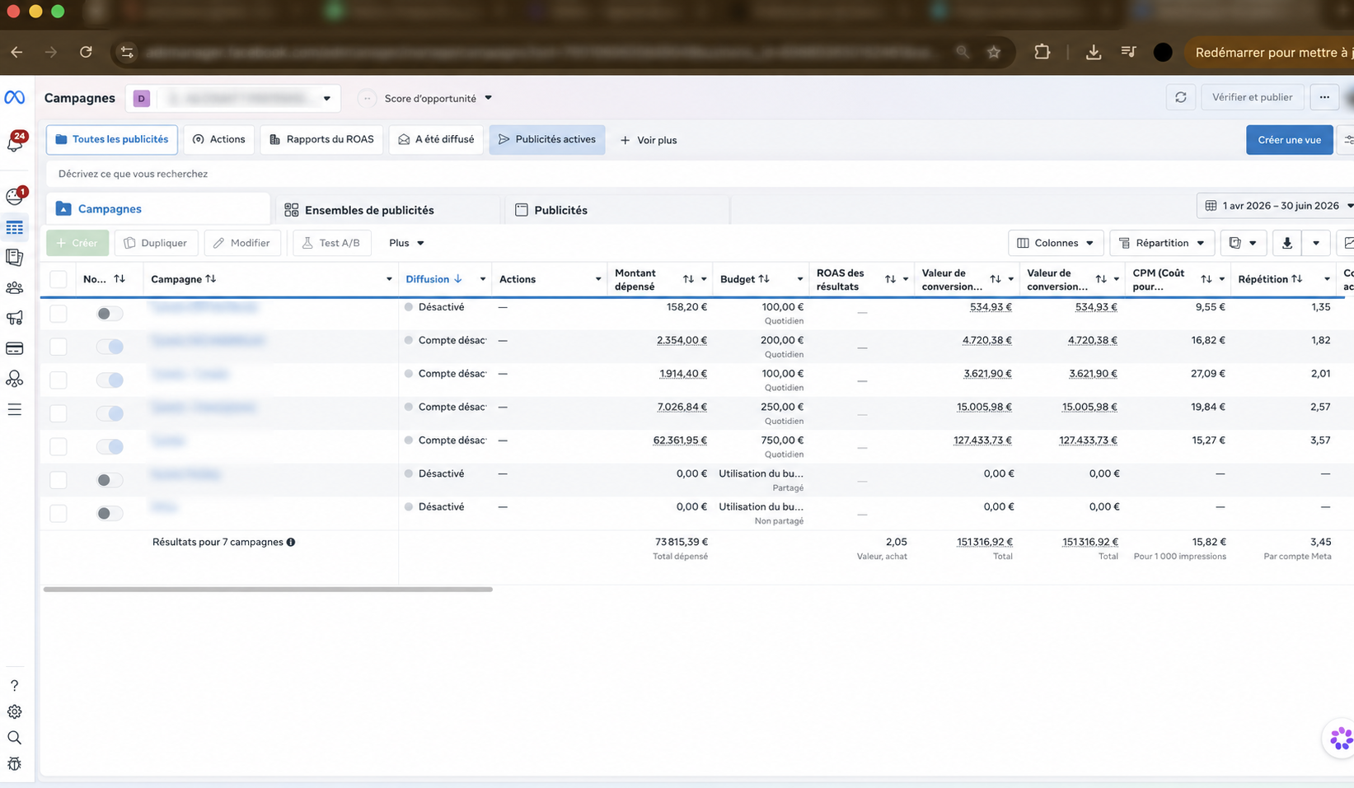1354x788 pixels.
Task: Open Help question mark icon
Action: (15, 685)
